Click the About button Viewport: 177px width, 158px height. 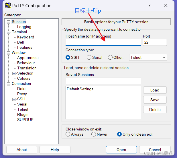[x=22, y=150]
